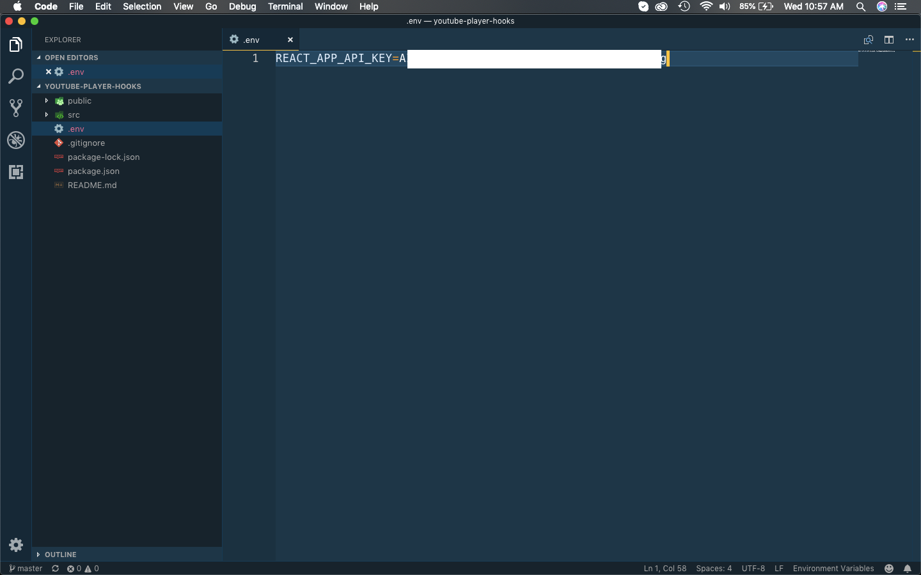921x575 pixels.
Task: Click line number 1 in gutter
Action: [255, 58]
